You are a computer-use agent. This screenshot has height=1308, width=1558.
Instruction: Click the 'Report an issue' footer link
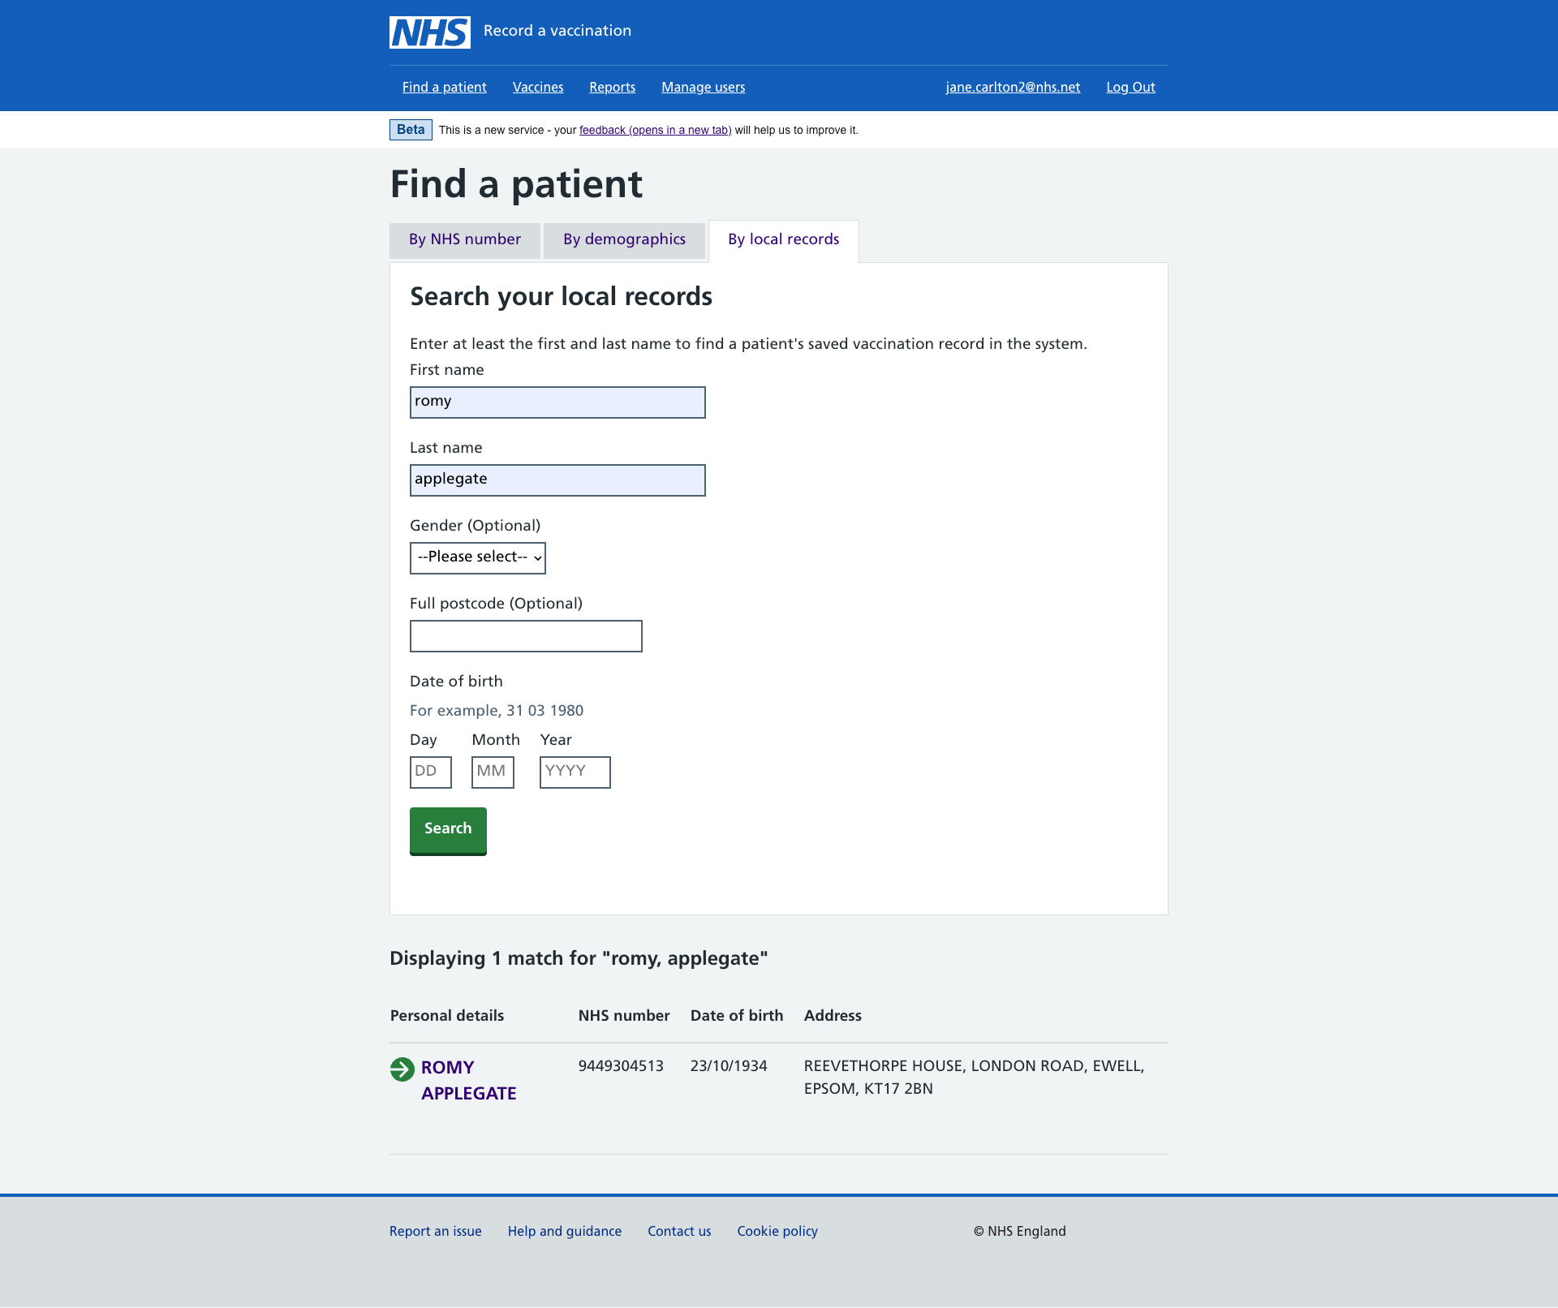click(x=435, y=1232)
